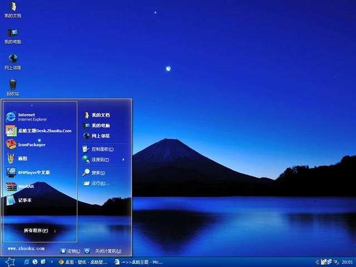
Task: Open 记事本 (Notepad) from the start menu
Action: click(26, 200)
